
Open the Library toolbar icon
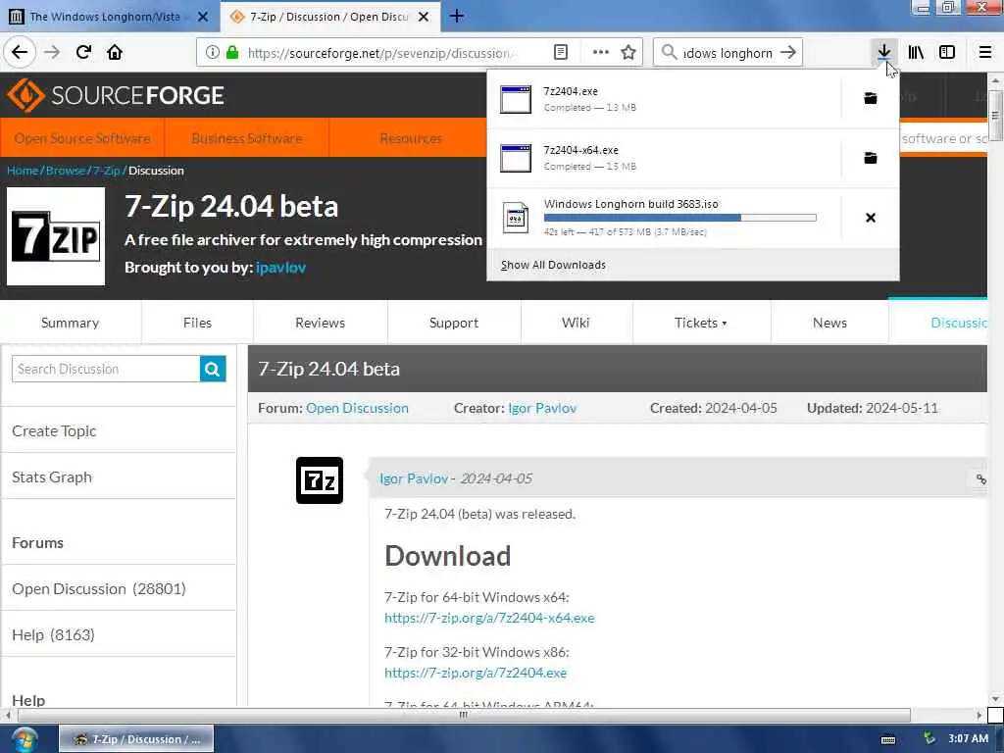click(x=916, y=52)
